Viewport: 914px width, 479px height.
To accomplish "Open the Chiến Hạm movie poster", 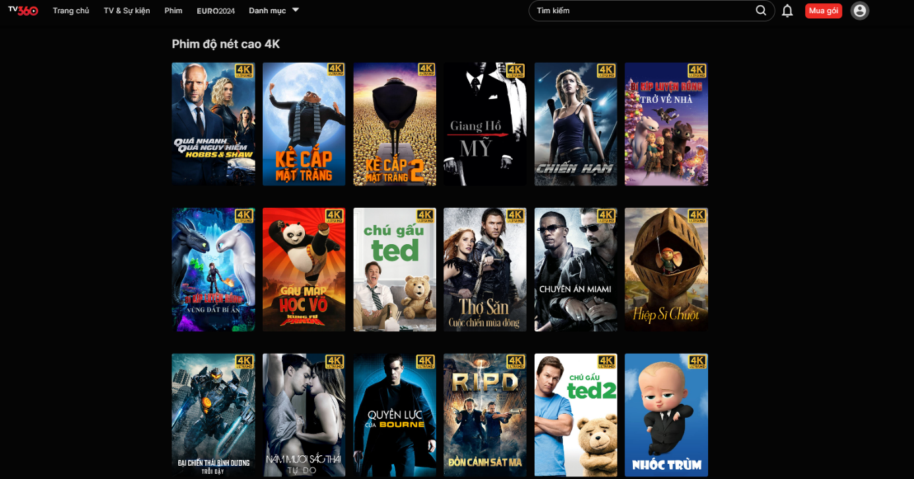I will (575, 124).
